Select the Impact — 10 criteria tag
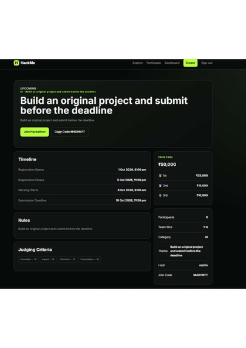Image resolution: width=246 pixels, height=348 pixels. (x=48, y=259)
